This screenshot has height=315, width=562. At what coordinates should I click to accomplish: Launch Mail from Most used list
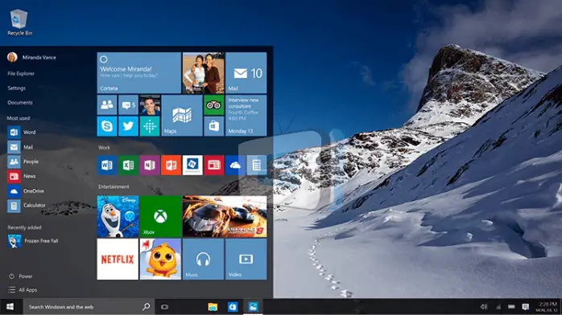click(x=20, y=147)
